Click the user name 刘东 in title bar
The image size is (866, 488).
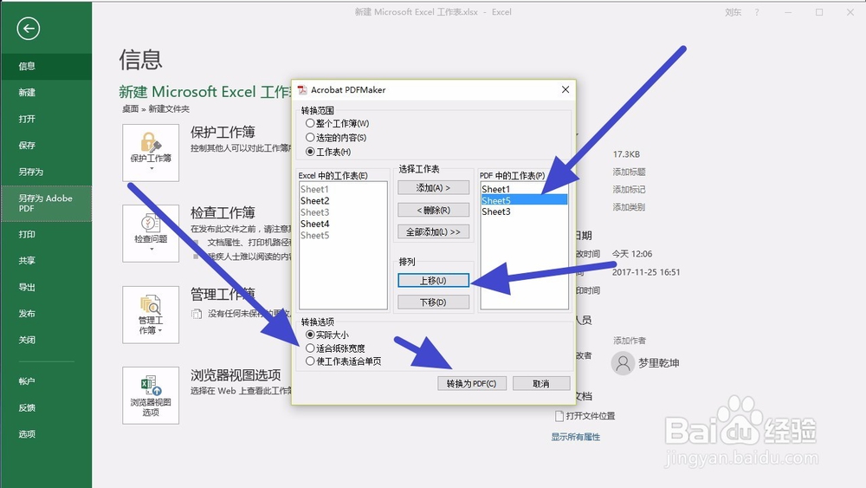pos(733,12)
